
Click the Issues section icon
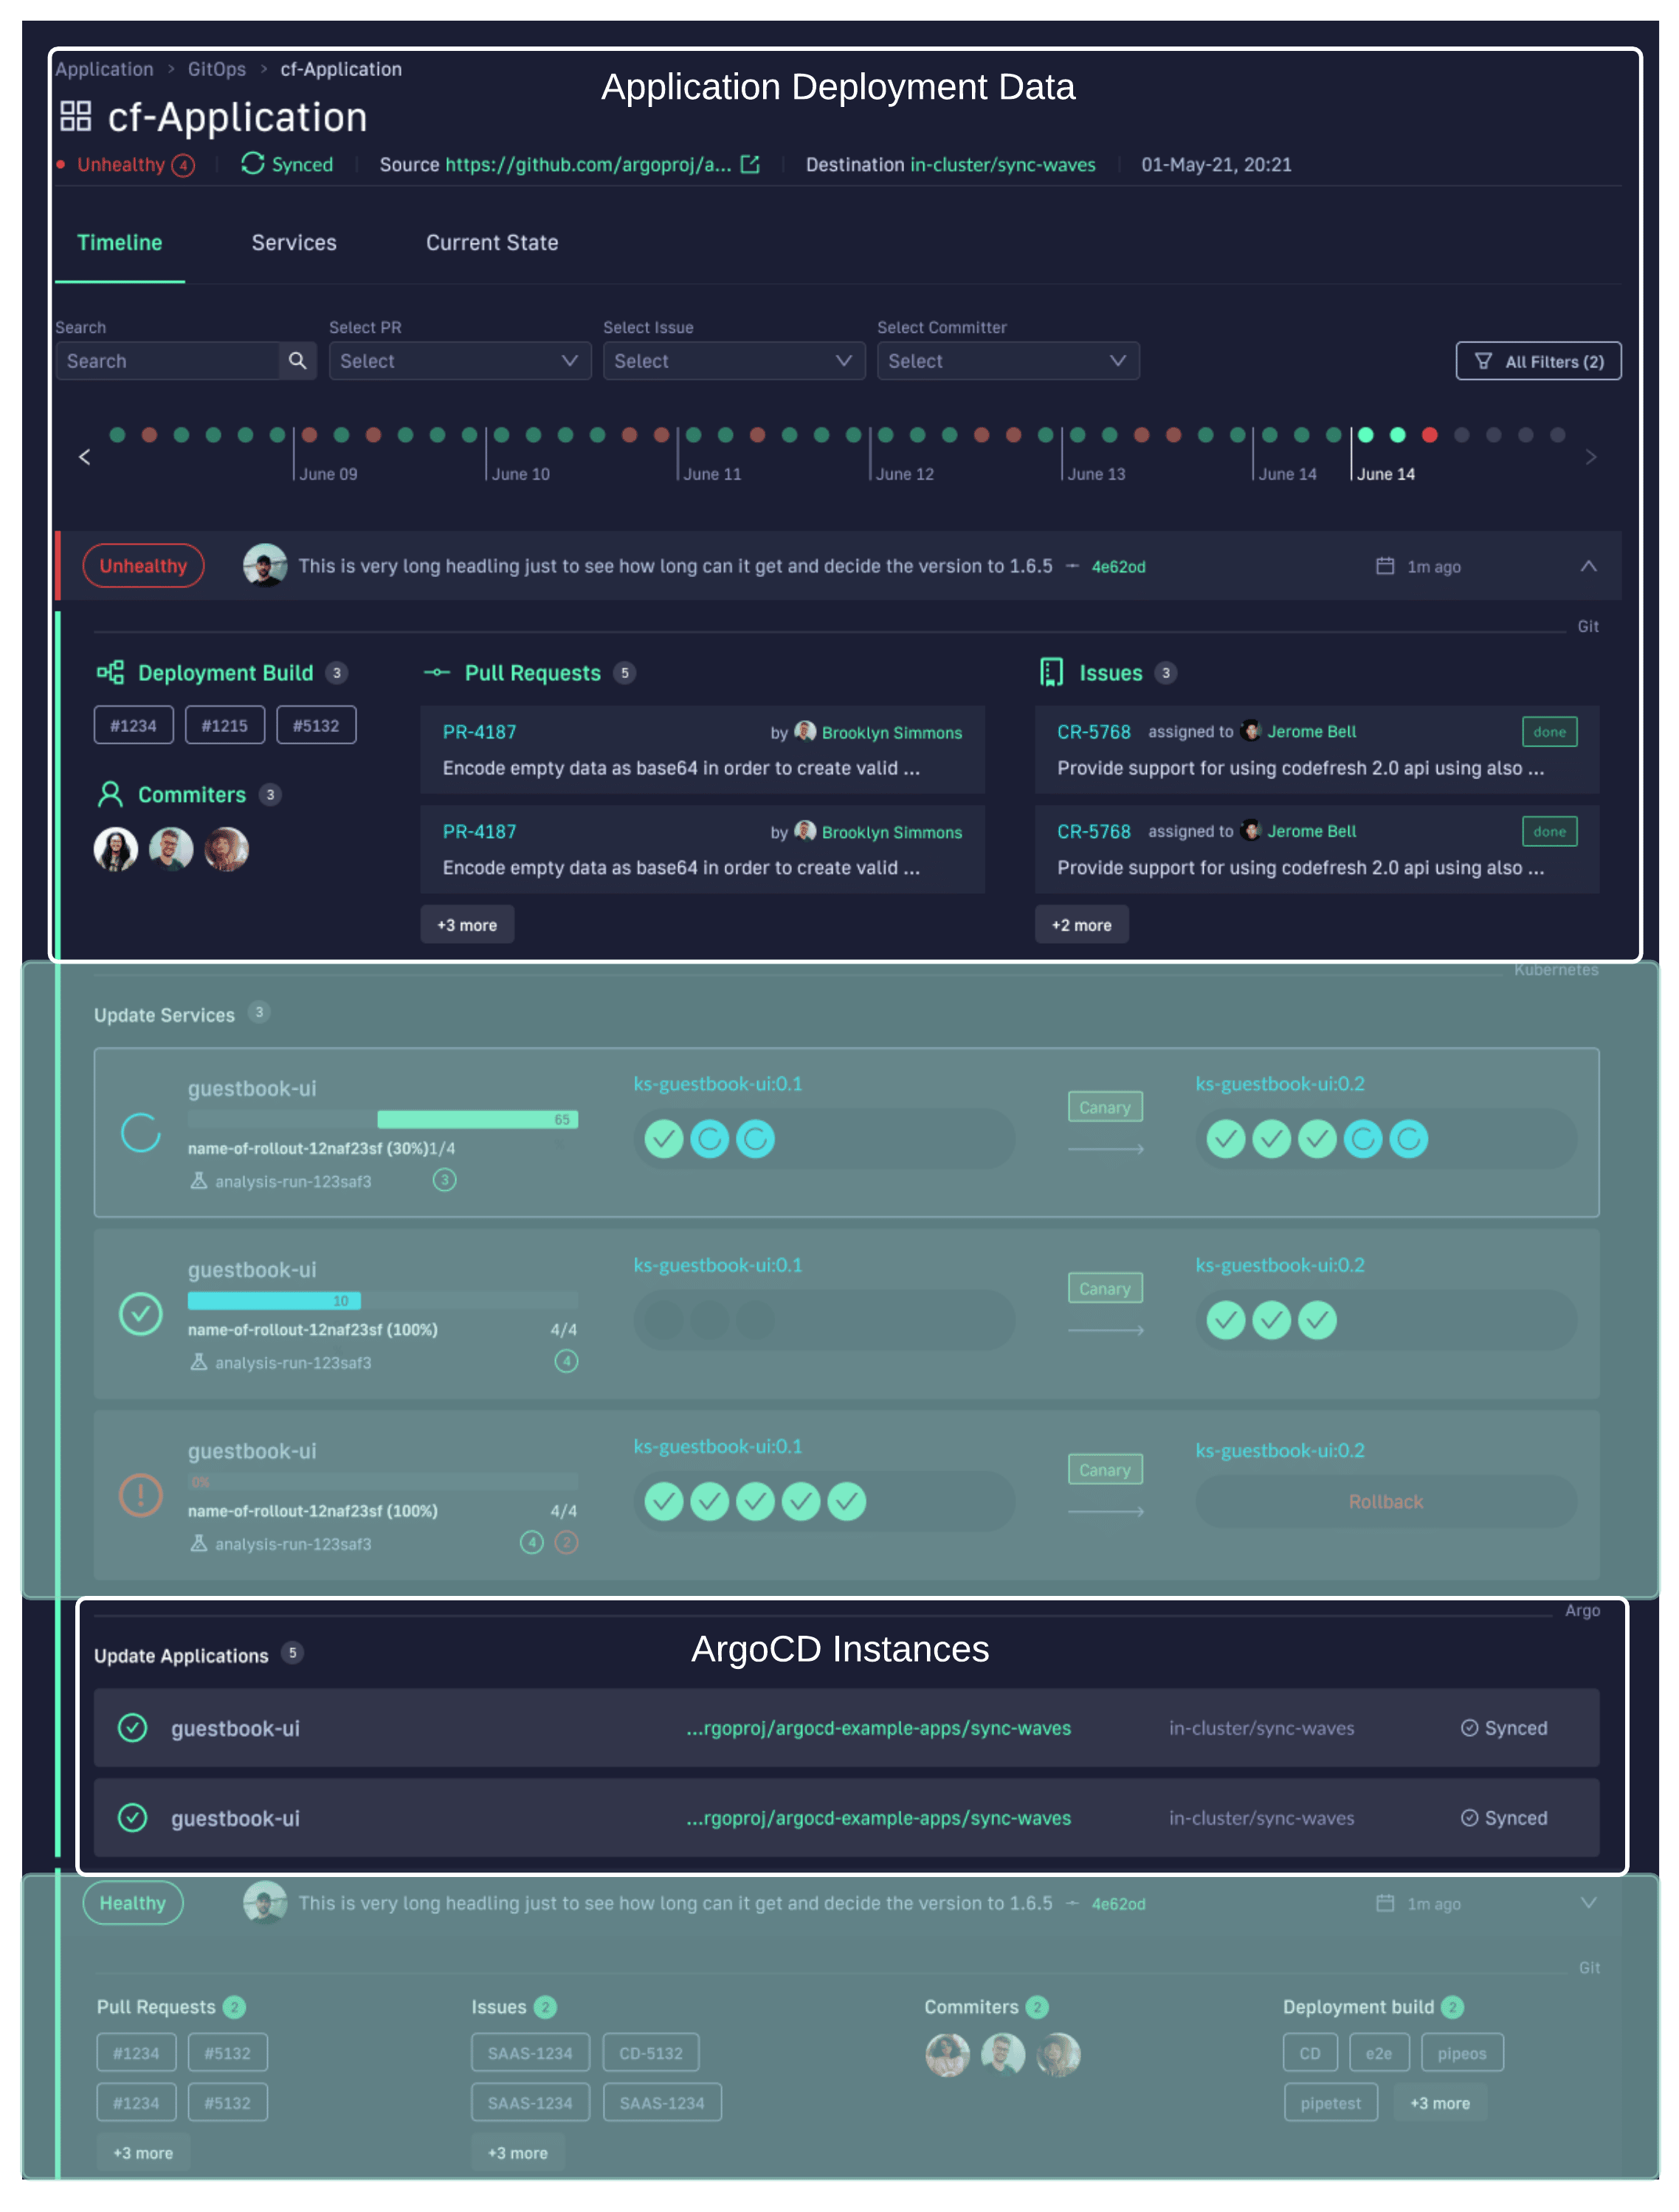pyautogui.click(x=1051, y=672)
